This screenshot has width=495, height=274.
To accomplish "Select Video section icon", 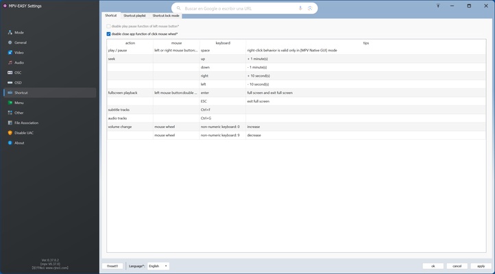I will coord(10,53).
